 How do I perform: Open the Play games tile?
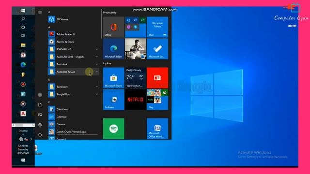point(157,100)
